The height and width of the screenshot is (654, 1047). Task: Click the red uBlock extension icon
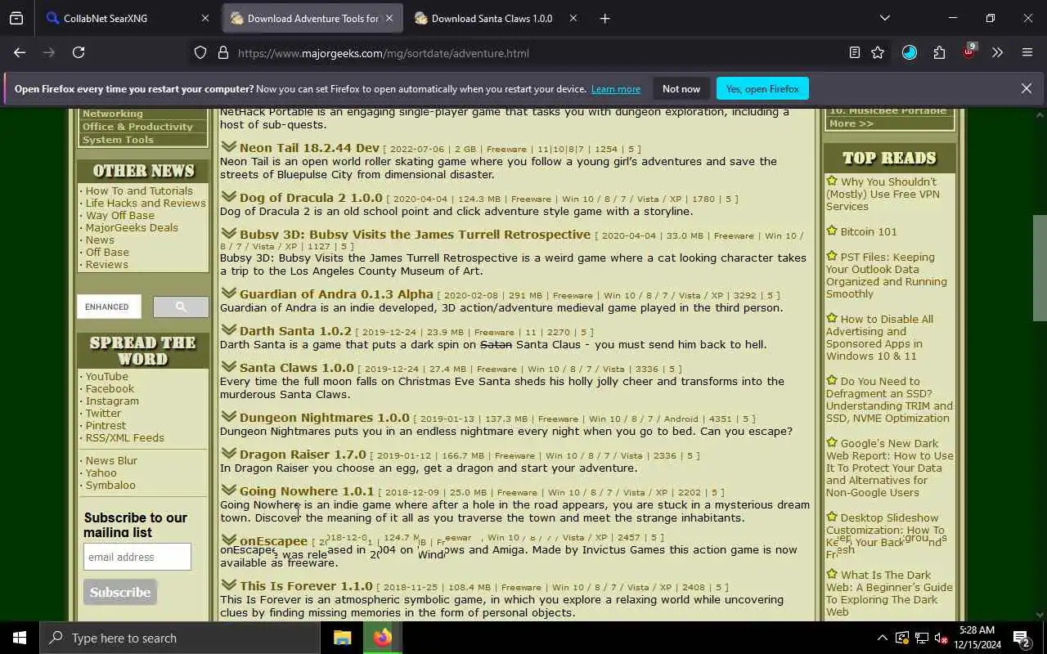(x=969, y=52)
